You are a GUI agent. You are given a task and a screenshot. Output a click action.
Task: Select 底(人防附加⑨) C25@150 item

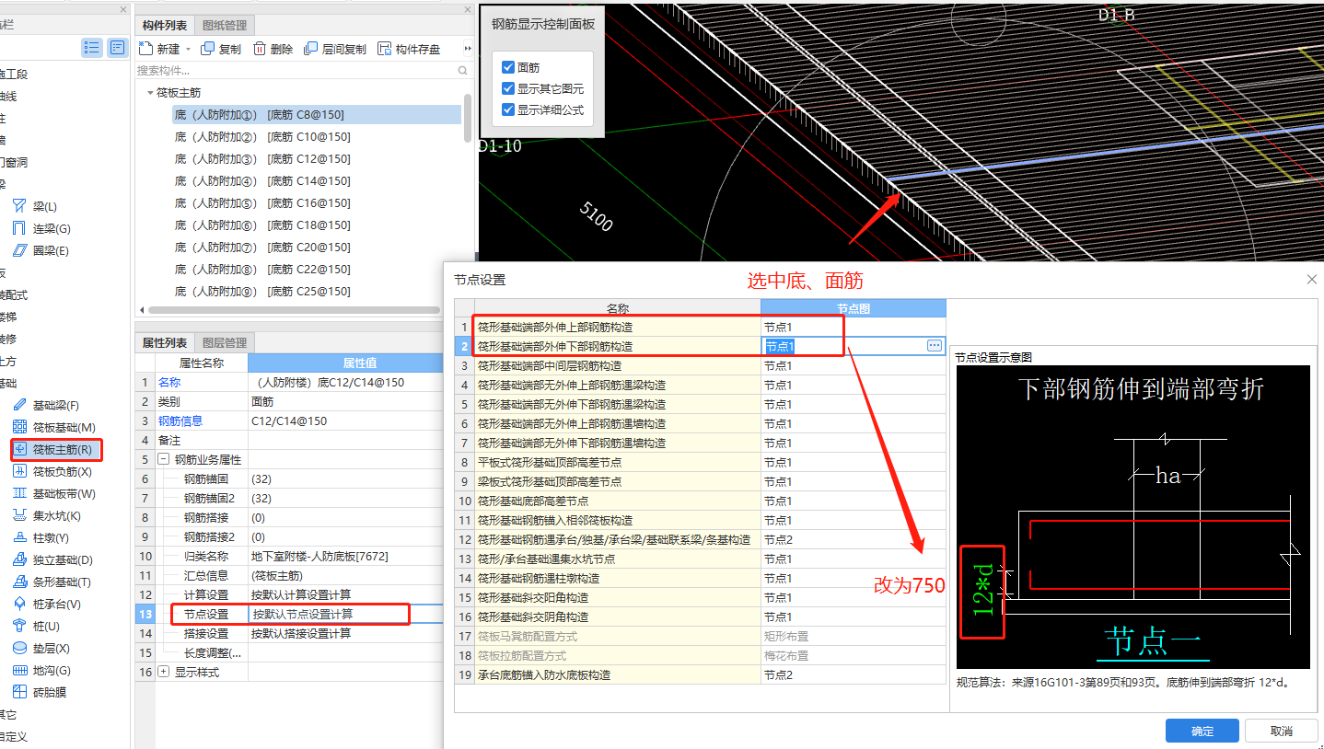(262, 292)
